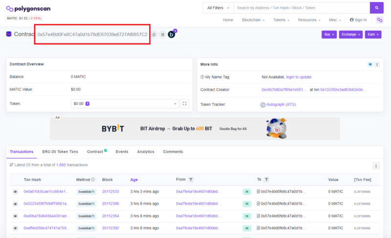Toggle the [Txn Fee] column header

363,179
